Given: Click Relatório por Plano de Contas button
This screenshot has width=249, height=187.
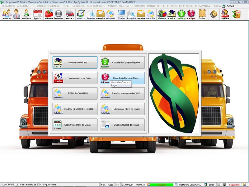Looking at the screenshot, I should pos(122,109).
